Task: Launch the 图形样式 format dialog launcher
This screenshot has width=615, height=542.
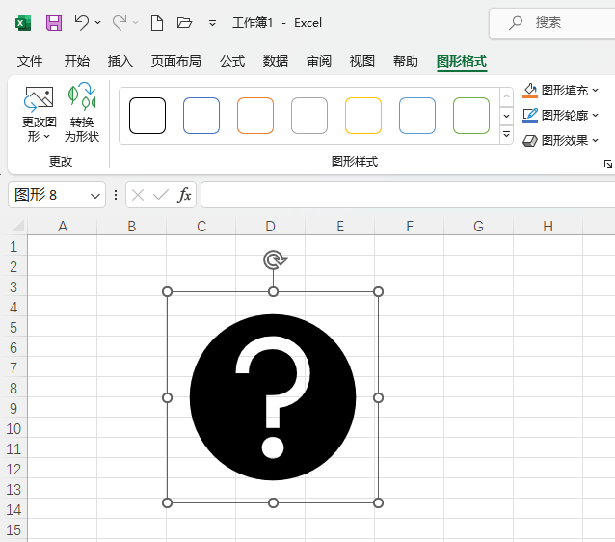Action: coord(608,164)
